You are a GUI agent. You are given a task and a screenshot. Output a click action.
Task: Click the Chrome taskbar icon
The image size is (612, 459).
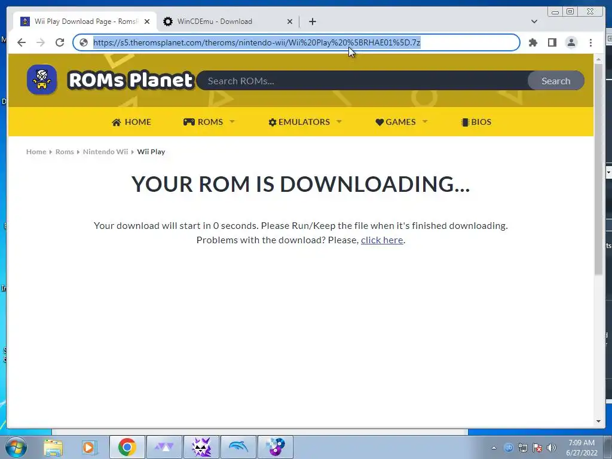[x=127, y=447]
